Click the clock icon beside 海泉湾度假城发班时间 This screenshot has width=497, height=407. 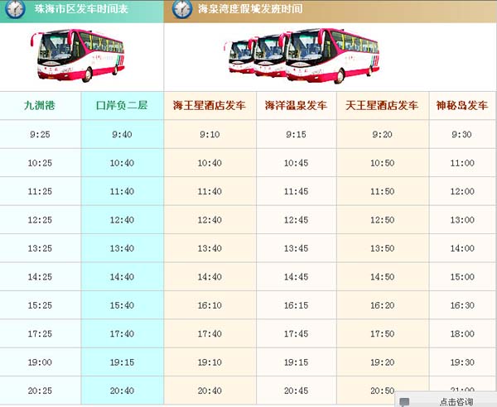point(182,9)
